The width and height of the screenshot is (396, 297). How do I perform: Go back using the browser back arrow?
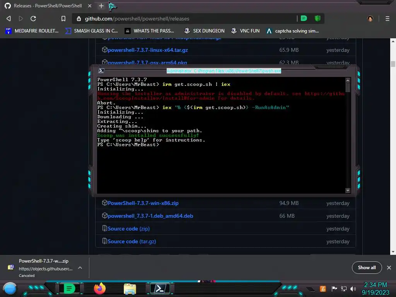pos(9,19)
